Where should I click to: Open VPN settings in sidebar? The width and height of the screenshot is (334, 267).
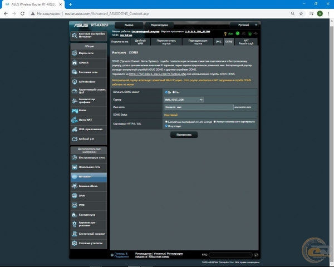click(x=89, y=205)
